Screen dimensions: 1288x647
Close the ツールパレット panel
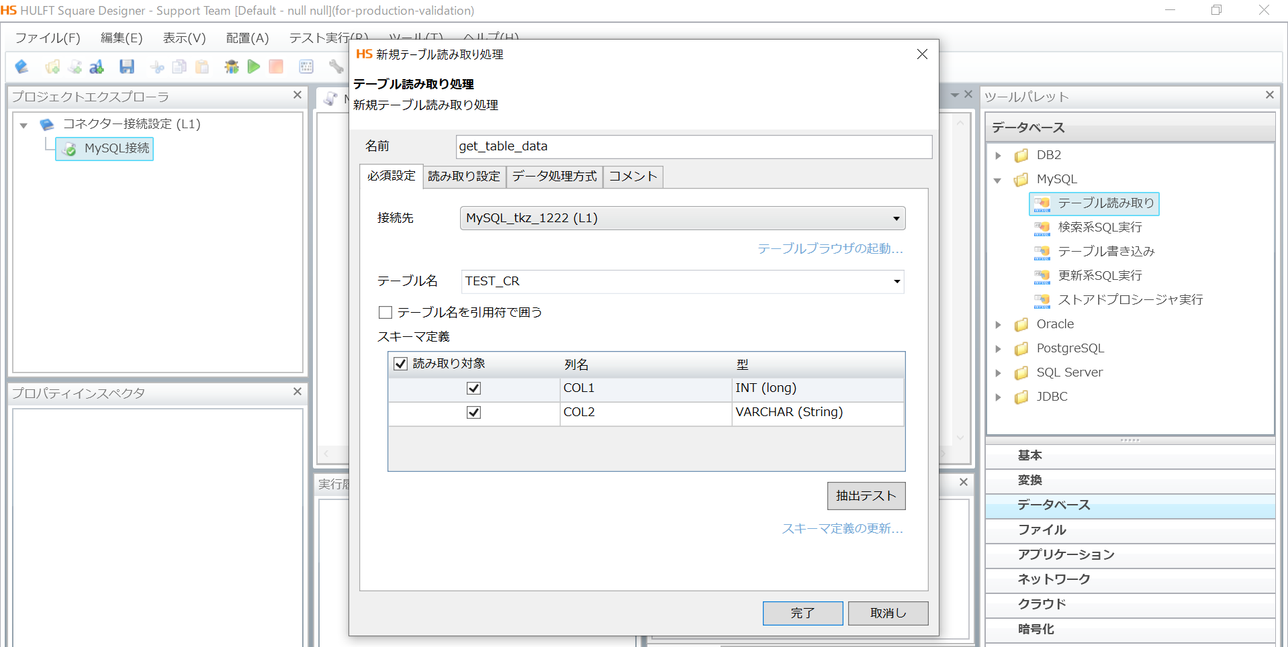[1270, 95]
